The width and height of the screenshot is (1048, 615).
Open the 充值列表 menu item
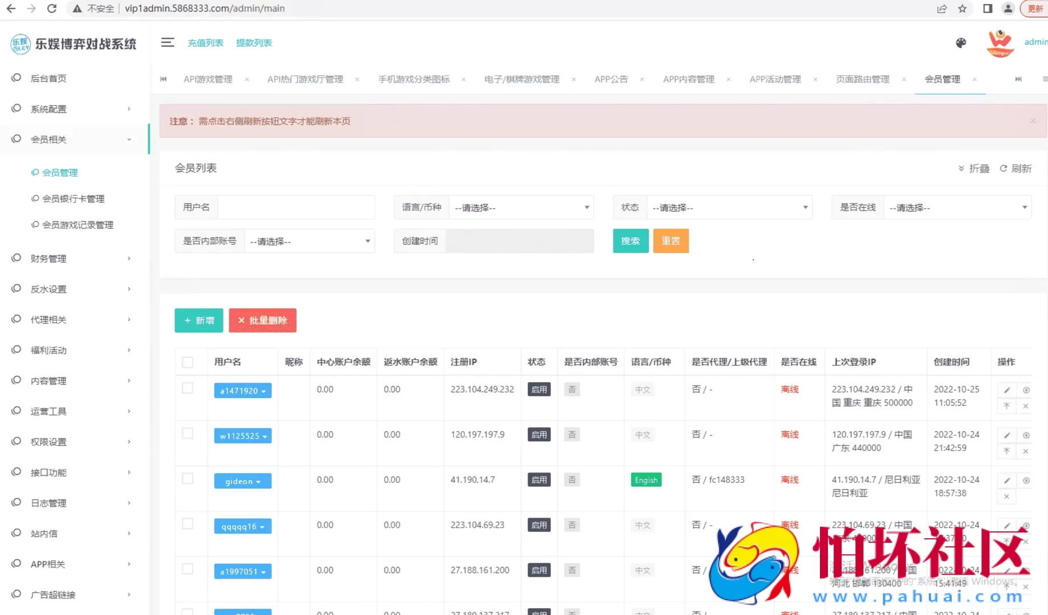tap(205, 42)
